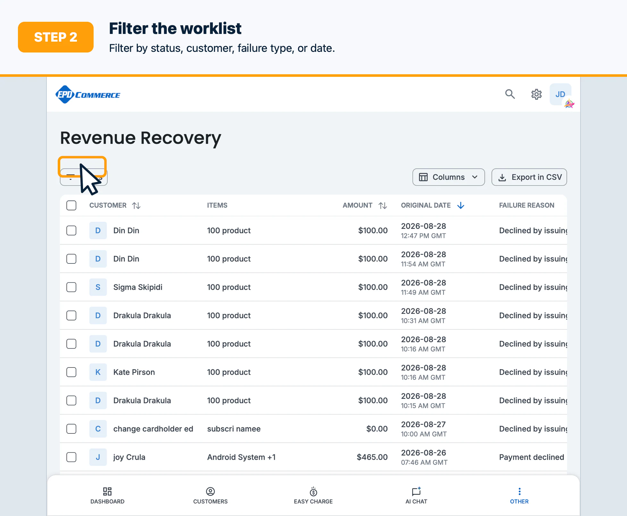
Task: Check the joy Crula row checkbox
Action: point(71,457)
